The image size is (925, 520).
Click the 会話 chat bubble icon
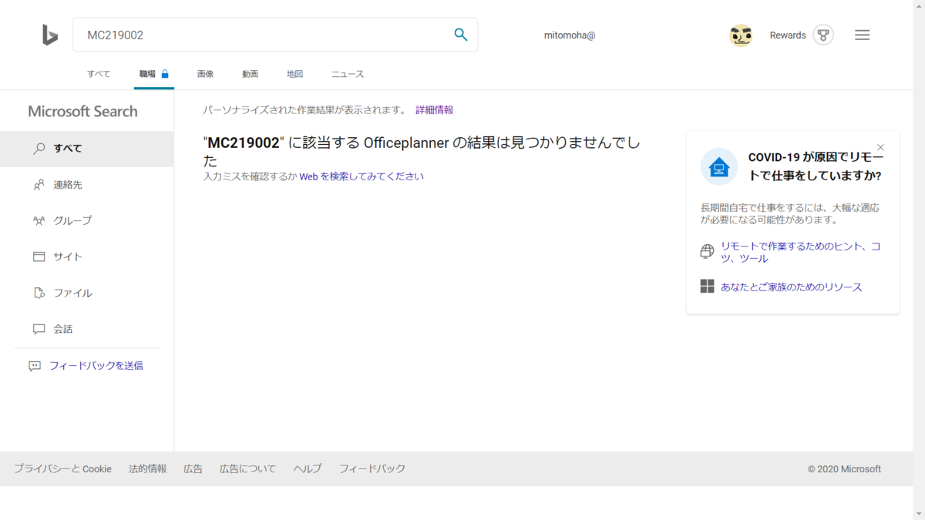[39, 329]
